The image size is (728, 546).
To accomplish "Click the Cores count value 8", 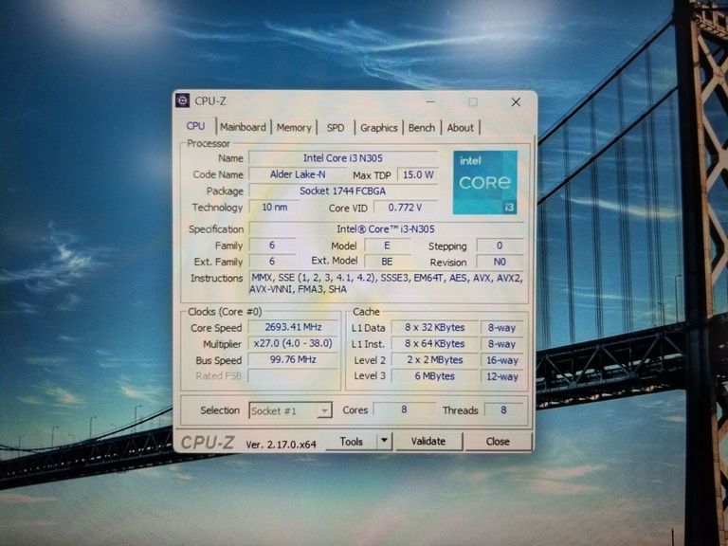I will coord(404,409).
